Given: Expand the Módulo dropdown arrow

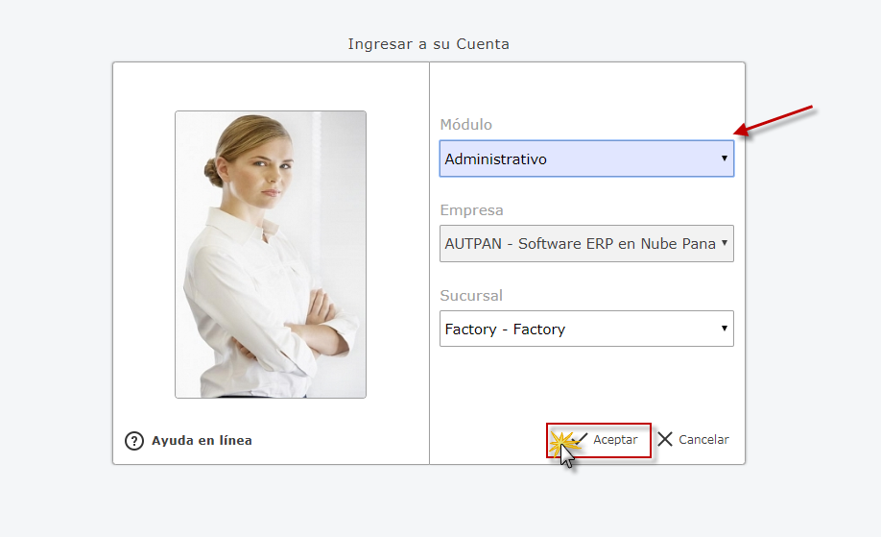Looking at the screenshot, I should [725, 159].
